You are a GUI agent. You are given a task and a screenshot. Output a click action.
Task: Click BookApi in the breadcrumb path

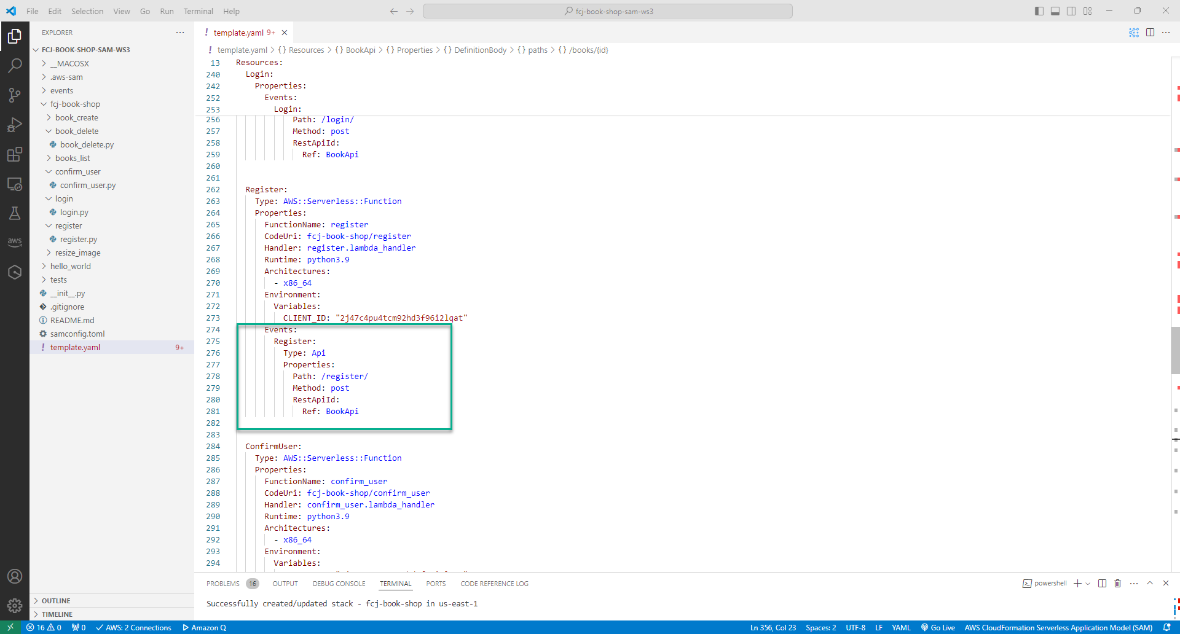click(x=360, y=50)
